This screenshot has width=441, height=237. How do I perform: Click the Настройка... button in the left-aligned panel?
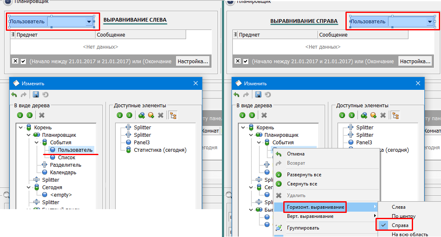[193, 62]
